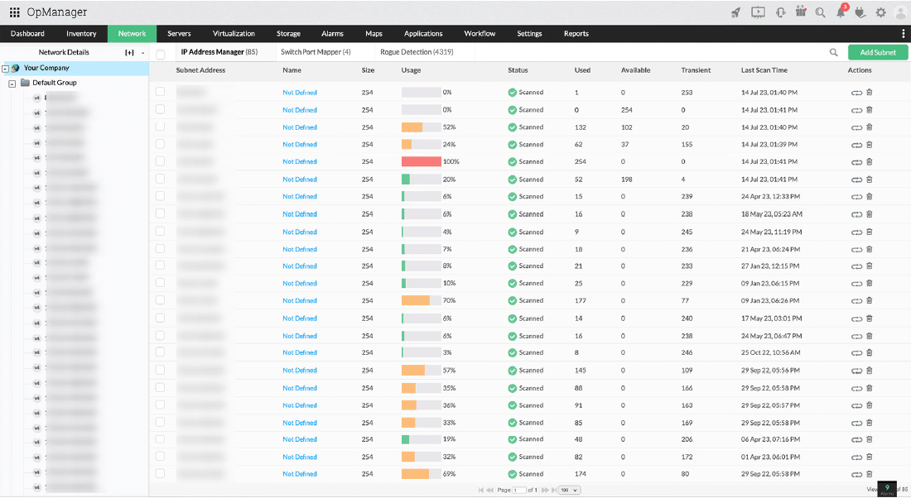Click the red 100% usage bar
Screen dimensions: 911x498
(x=422, y=162)
